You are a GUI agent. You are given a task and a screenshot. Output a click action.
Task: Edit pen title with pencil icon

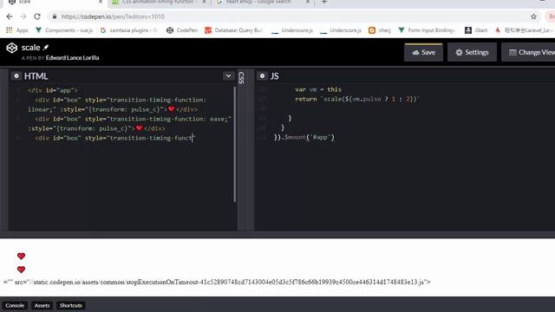pos(46,47)
